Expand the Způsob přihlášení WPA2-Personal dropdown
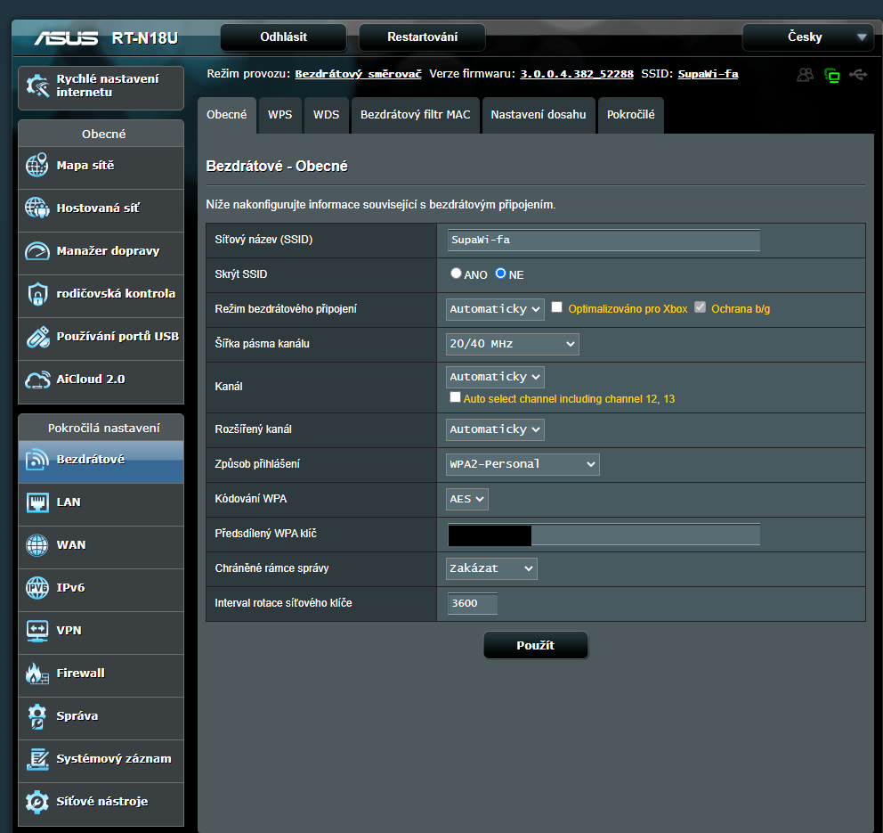The width and height of the screenshot is (883, 833). 523,464
